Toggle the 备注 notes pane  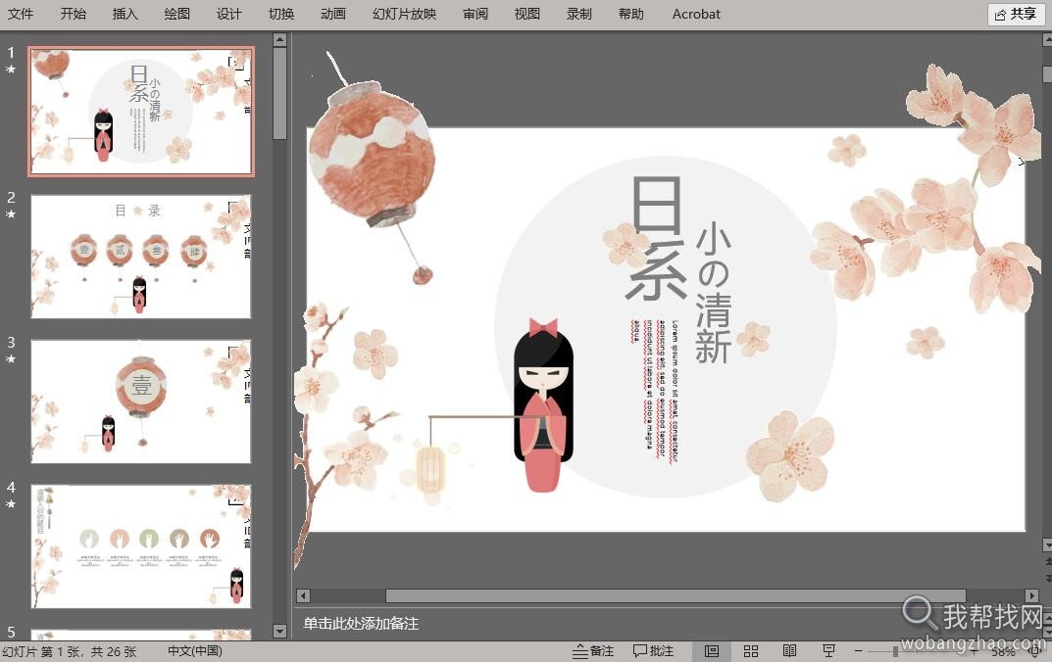[x=593, y=651]
